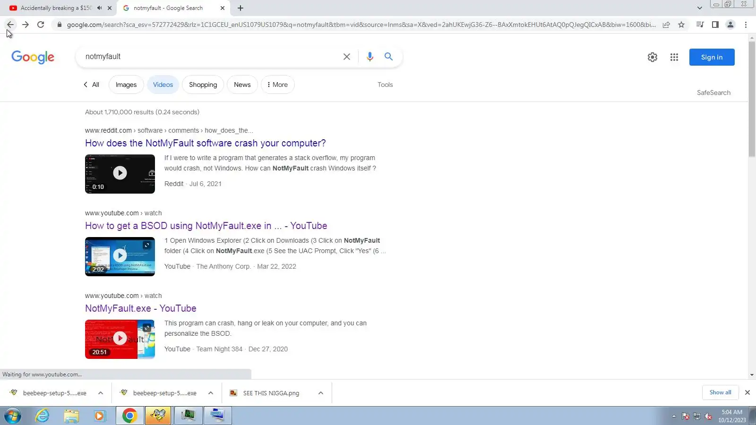
Task: Open the Windows Start menu
Action: click(x=13, y=416)
